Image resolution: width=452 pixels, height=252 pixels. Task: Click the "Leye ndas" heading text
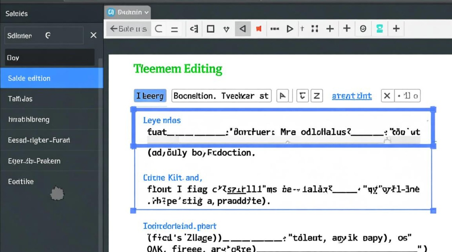click(162, 120)
